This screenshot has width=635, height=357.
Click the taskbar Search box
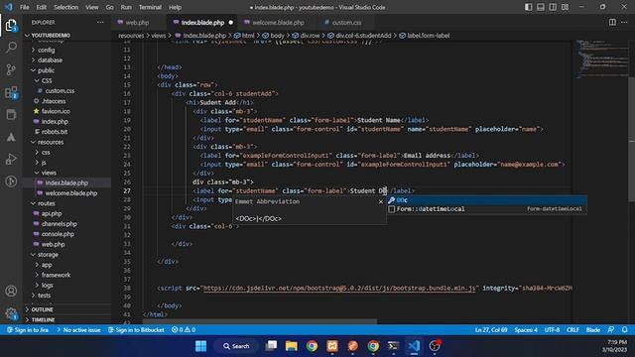point(236,346)
